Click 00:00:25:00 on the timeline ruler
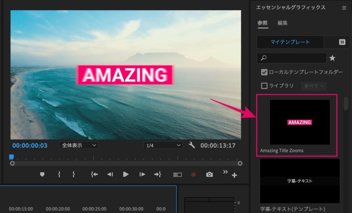The image size is (352, 213). [x=94, y=209]
